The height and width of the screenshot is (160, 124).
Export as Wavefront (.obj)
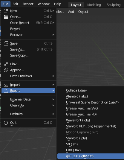[x=91, y=120]
